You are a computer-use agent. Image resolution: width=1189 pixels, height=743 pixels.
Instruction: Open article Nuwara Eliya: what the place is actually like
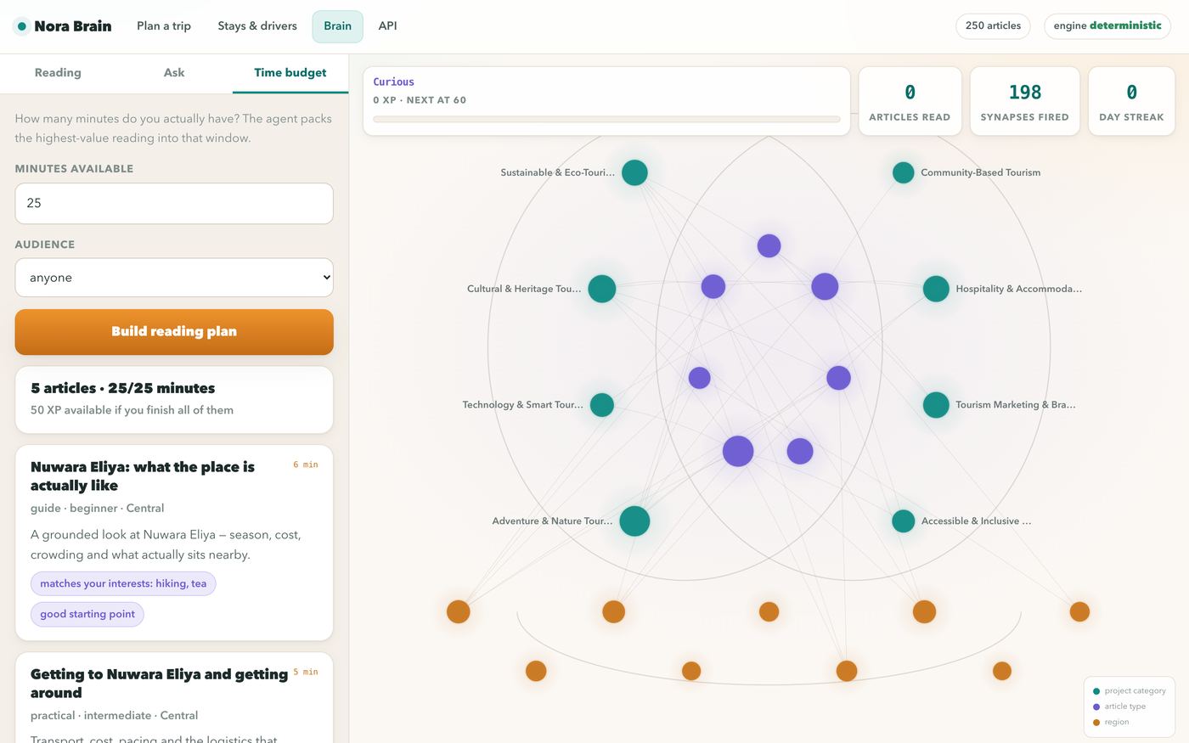pos(143,476)
